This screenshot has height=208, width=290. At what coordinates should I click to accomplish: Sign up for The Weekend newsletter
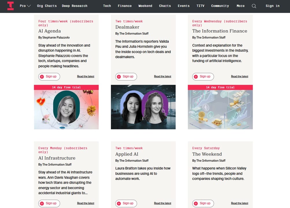coord(203,203)
